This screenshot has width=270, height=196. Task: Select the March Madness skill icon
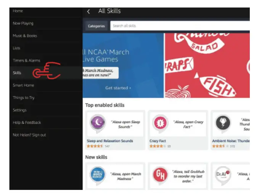point(98,175)
